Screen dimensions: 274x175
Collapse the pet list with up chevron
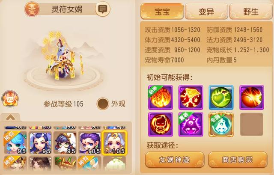click(x=10, y=117)
